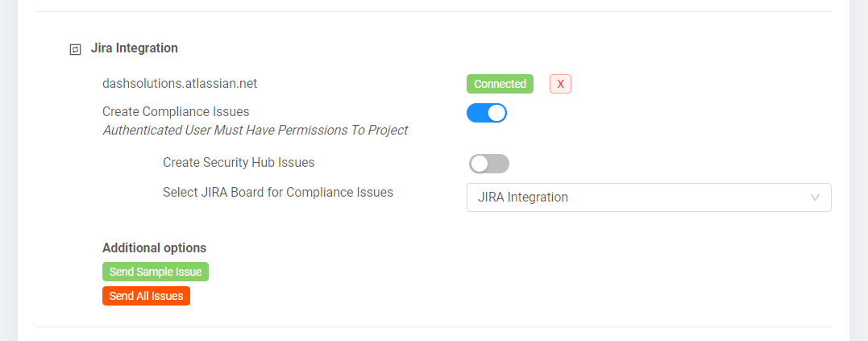Click the orange Send All Issues button
Screen dimensions: 868x341
[x=146, y=296]
